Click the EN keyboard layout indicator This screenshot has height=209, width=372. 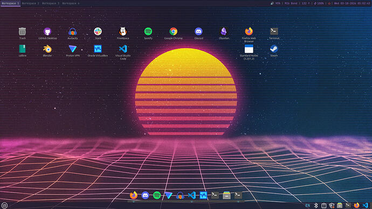(308, 205)
